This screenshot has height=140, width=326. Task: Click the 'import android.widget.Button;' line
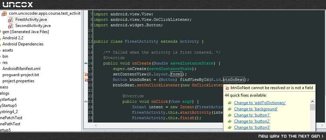tap(128, 25)
